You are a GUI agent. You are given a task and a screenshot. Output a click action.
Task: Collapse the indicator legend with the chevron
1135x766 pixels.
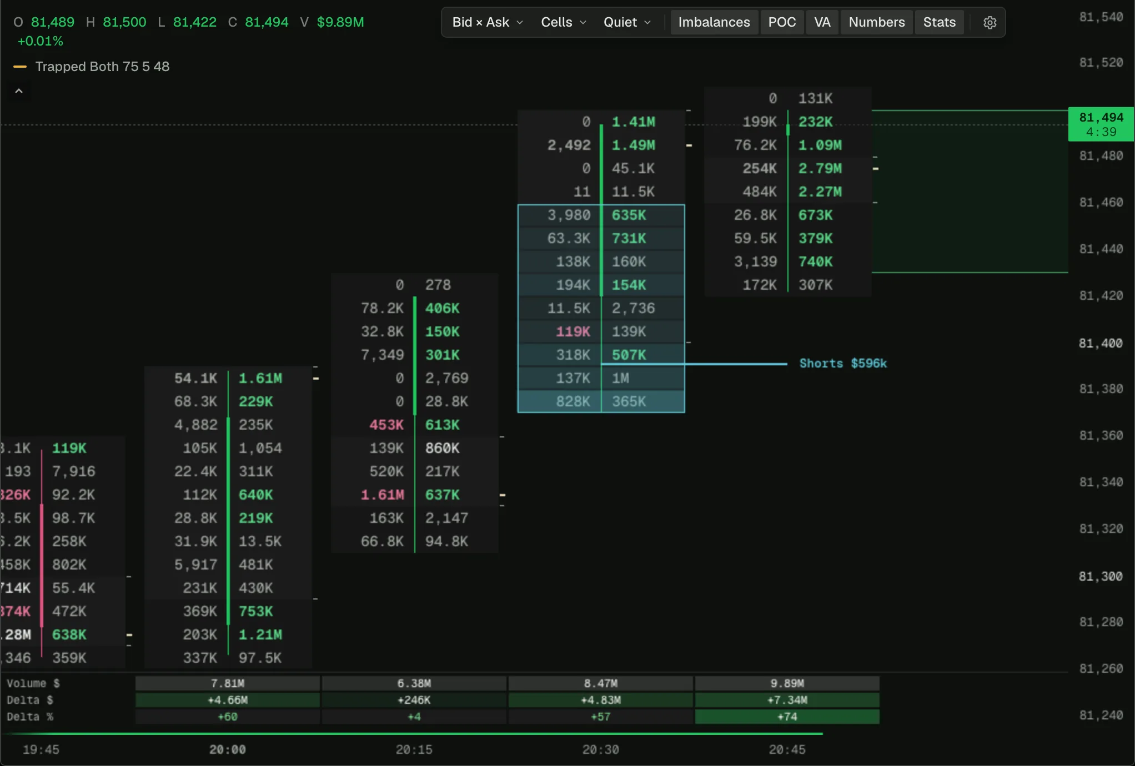point(19,91)
